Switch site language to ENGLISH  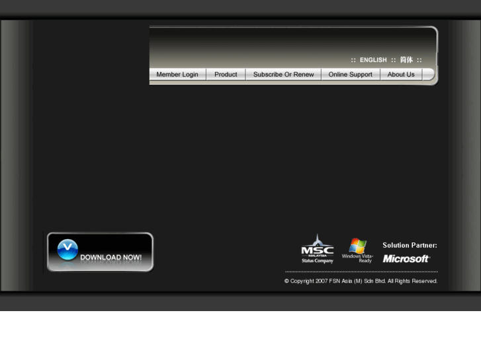click(x=373, y=60)
